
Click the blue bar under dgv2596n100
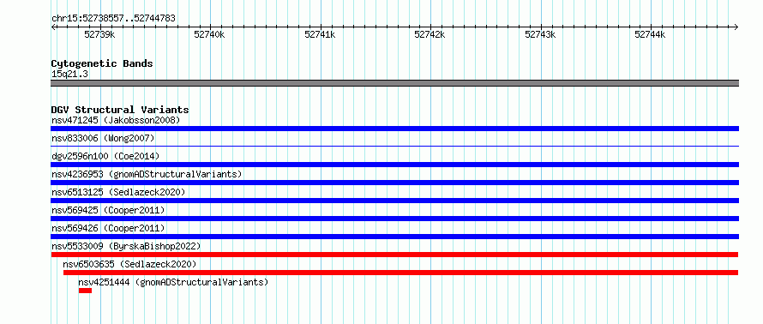pos(394,165)
